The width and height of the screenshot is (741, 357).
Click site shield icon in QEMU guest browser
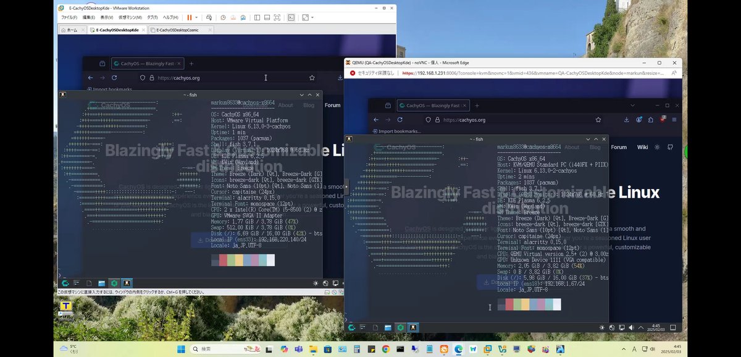pos(429,120)
